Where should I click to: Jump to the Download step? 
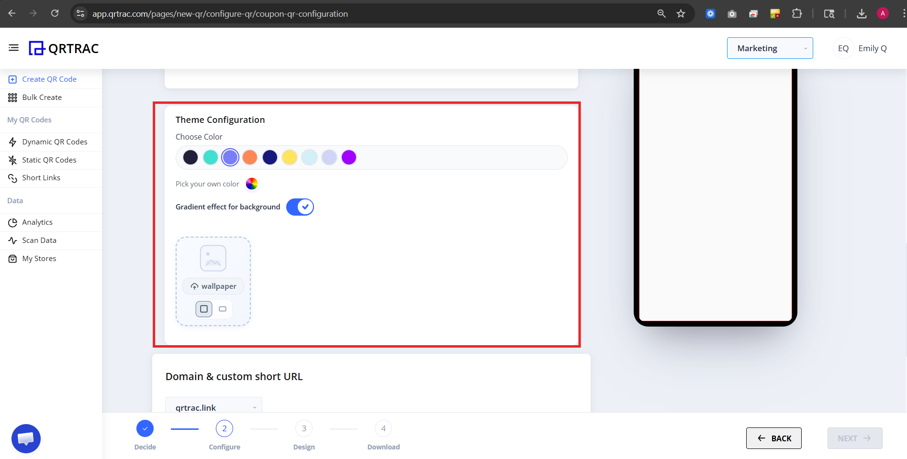pyautogui.click(x=383, y=428)
